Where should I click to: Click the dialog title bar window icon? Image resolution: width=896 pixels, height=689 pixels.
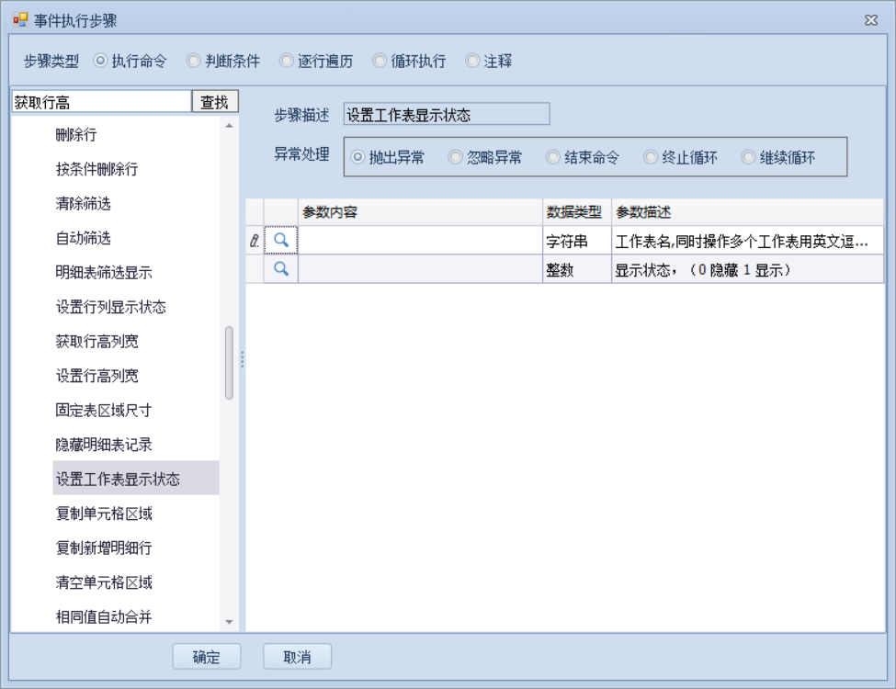pos(20,20)
